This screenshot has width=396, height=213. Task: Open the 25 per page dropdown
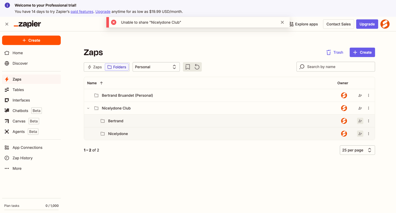coord(357,150)
